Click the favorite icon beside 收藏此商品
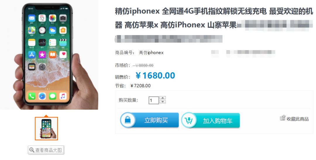This screenshot has width=316, height=160. 283,118
